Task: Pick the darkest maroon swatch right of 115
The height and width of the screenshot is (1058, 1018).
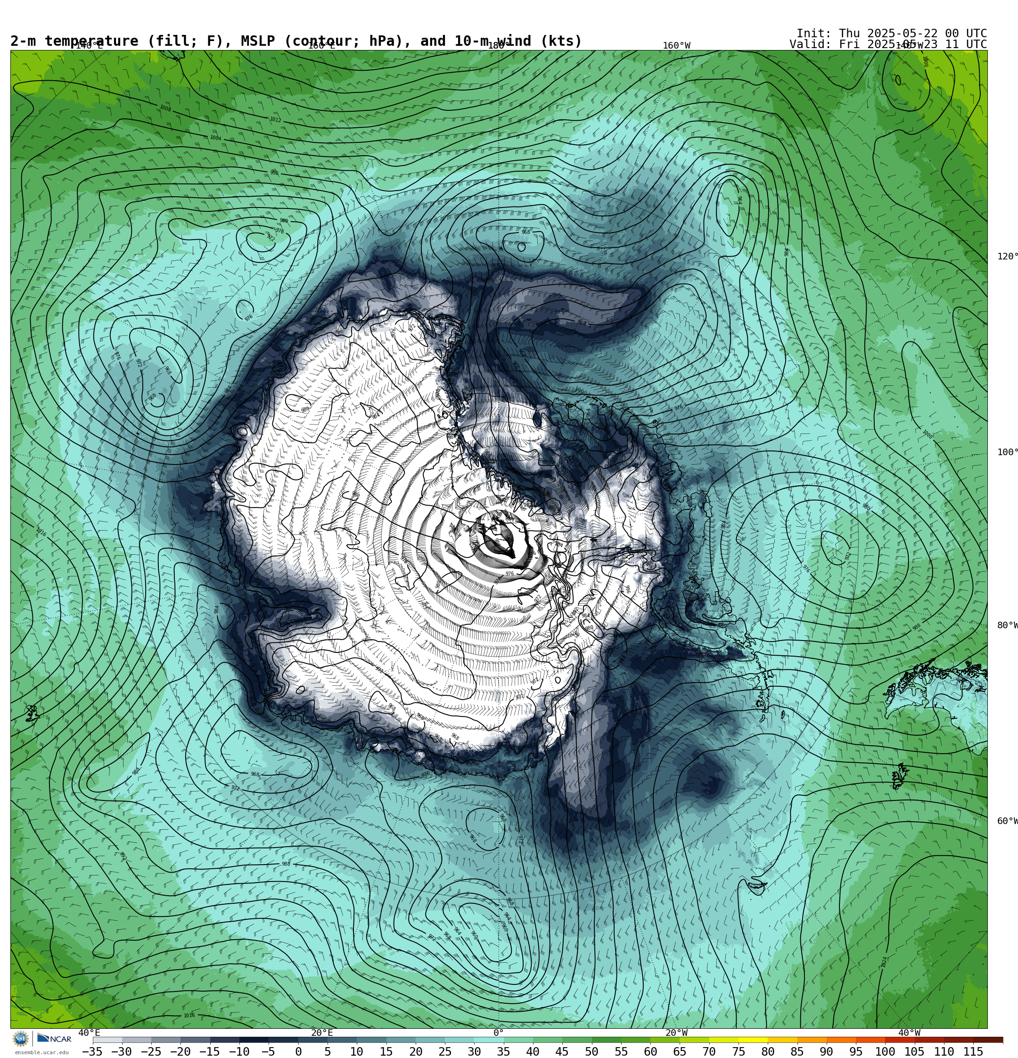Action: click(x=988, y=1040)
